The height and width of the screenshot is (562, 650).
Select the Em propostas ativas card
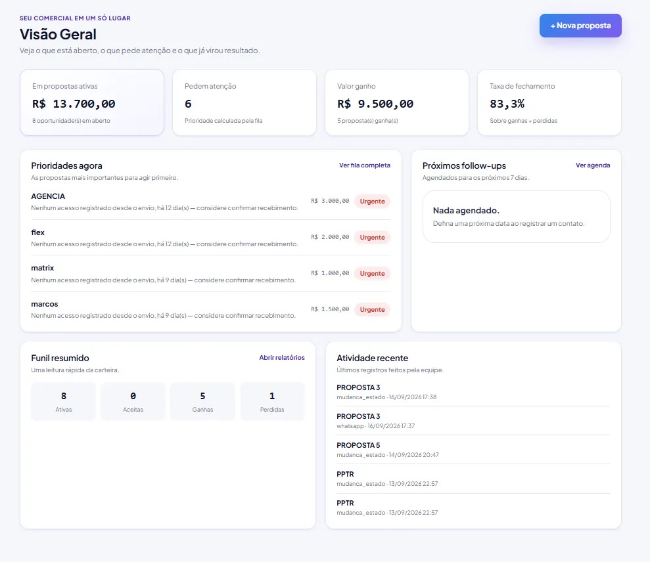tap(92, 102)
